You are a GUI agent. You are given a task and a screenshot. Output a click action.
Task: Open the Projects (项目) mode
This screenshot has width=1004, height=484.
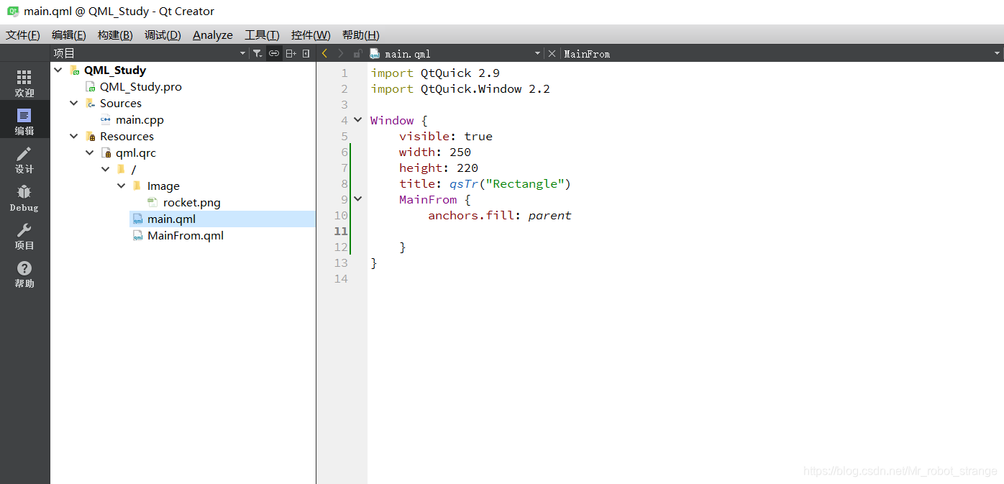click(24, 236)
